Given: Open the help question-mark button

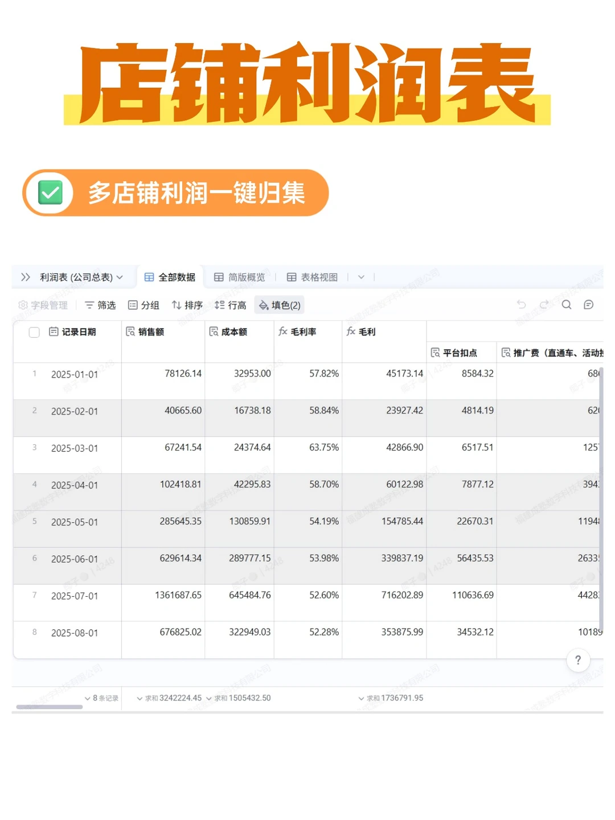Looking at the screenshot, I should pos(578,660).
